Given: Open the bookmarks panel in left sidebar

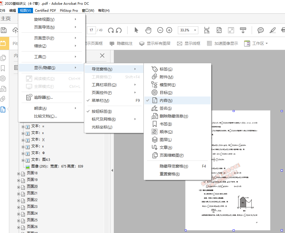Looking at the screenshot, I should 3,68.
